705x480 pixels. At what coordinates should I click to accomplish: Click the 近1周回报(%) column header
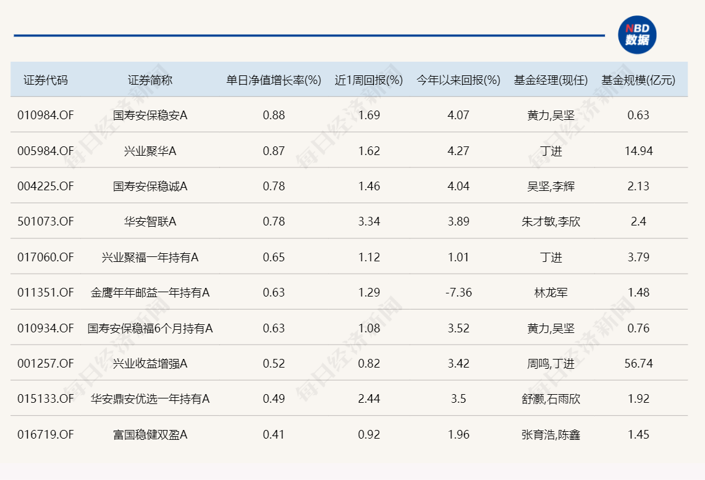(x=369, y=80)
